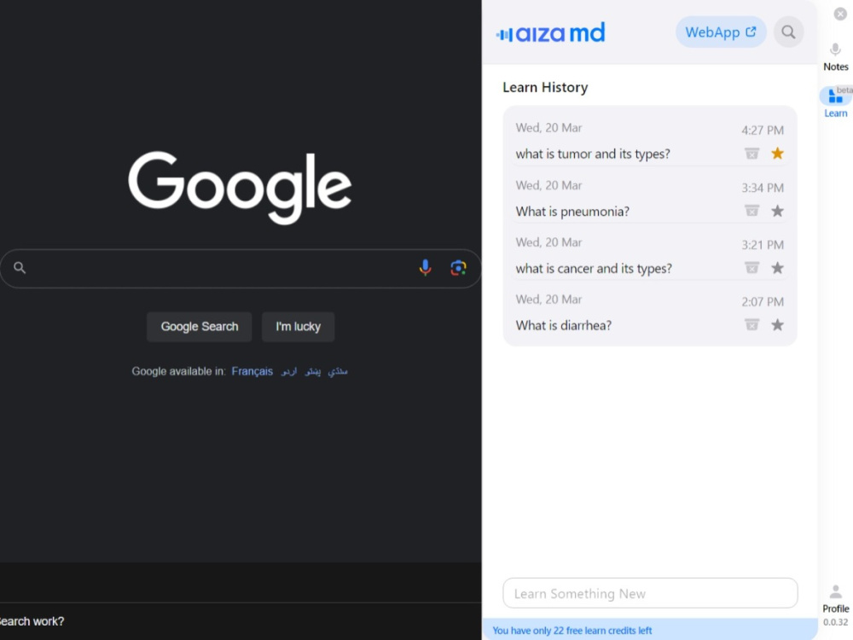Close the aiza md side panel
The image size is (853, 640).
tap(840, 15)
